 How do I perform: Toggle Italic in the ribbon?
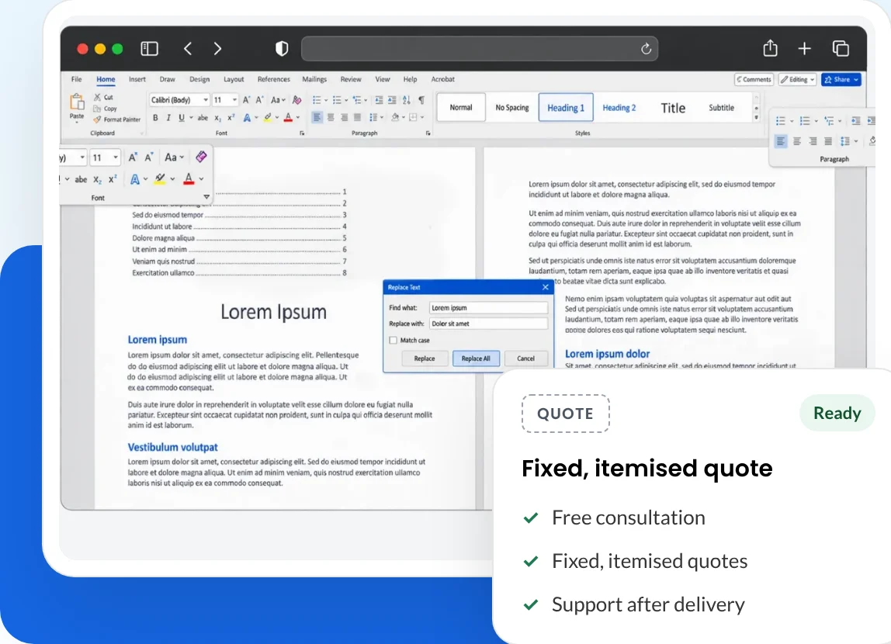pos(168,118)
